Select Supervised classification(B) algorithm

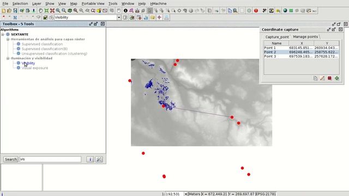pos(45,48)
